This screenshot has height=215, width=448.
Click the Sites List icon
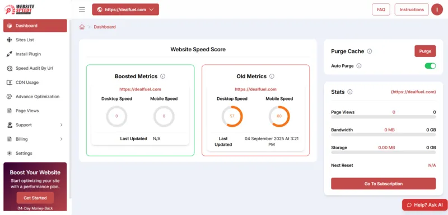[10, 40]
